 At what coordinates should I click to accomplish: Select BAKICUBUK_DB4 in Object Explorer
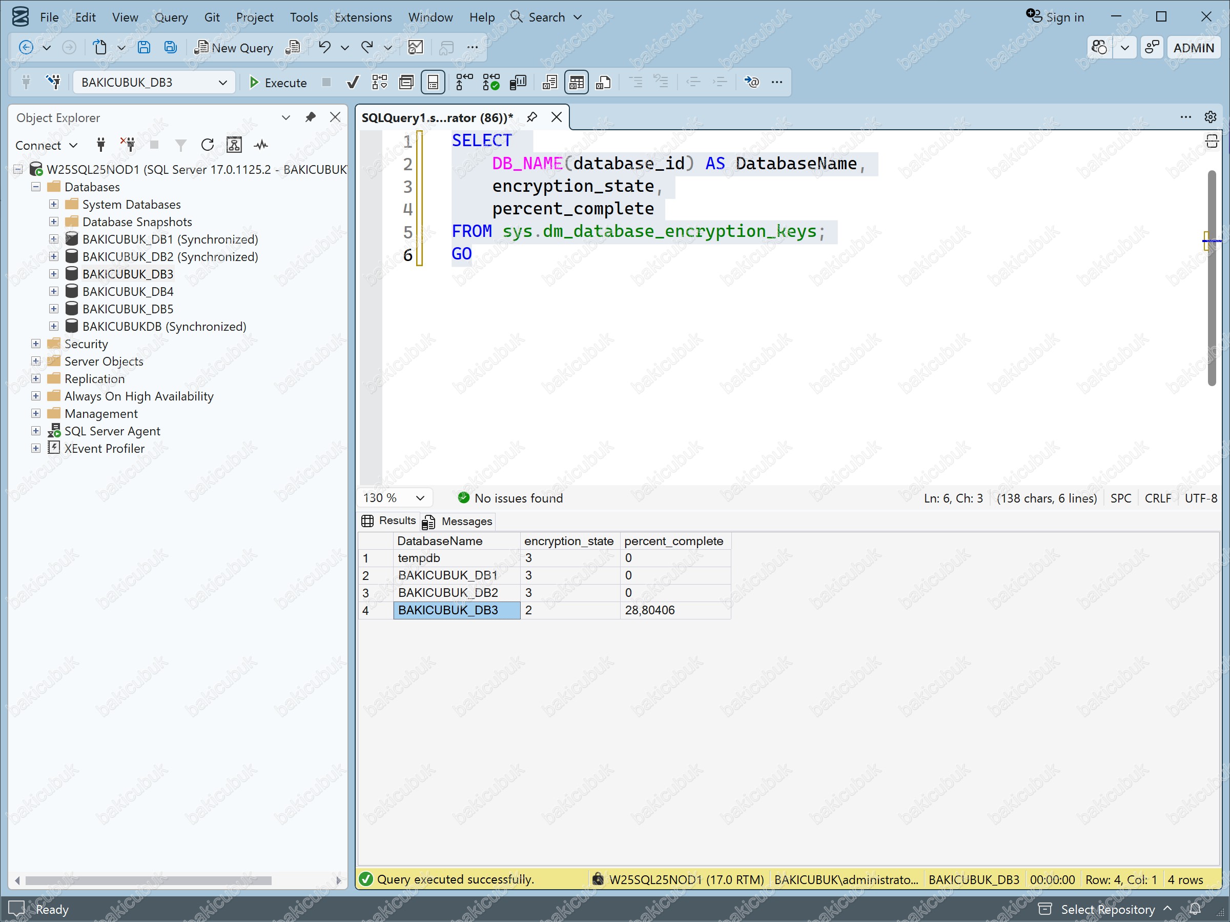click(128, 292)
